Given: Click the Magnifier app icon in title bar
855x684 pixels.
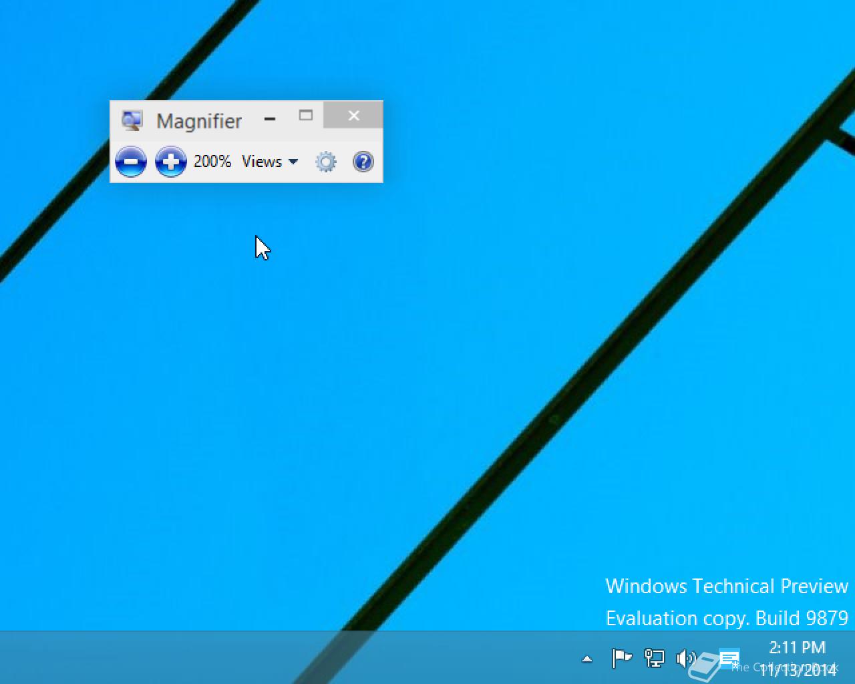Looking at the screenshot, I should pyautogui.click(x=132, y=120).
